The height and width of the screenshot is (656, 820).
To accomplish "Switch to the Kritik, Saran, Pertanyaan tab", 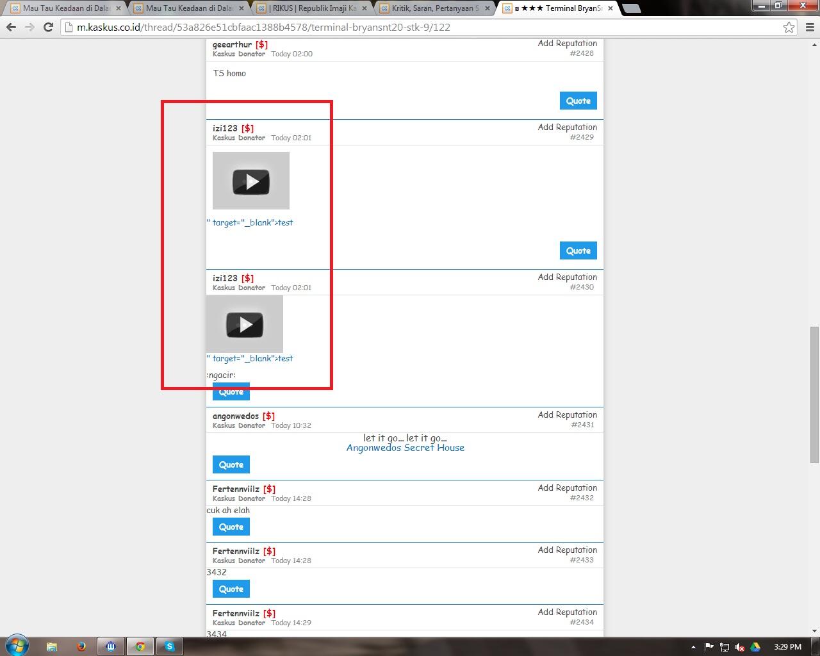I will click(435, 8).
